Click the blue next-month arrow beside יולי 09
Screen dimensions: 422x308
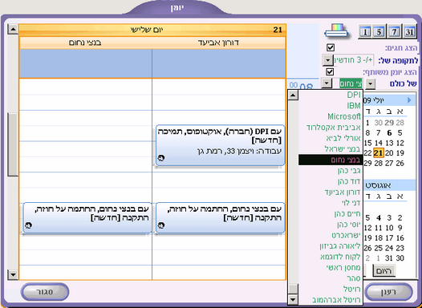point(409,100)
